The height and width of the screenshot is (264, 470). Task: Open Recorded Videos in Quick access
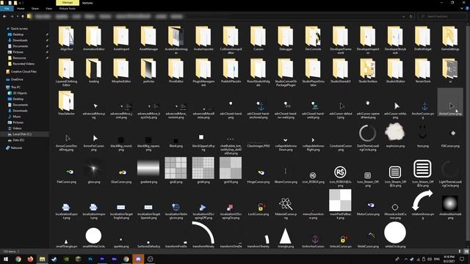coord(23,64)
